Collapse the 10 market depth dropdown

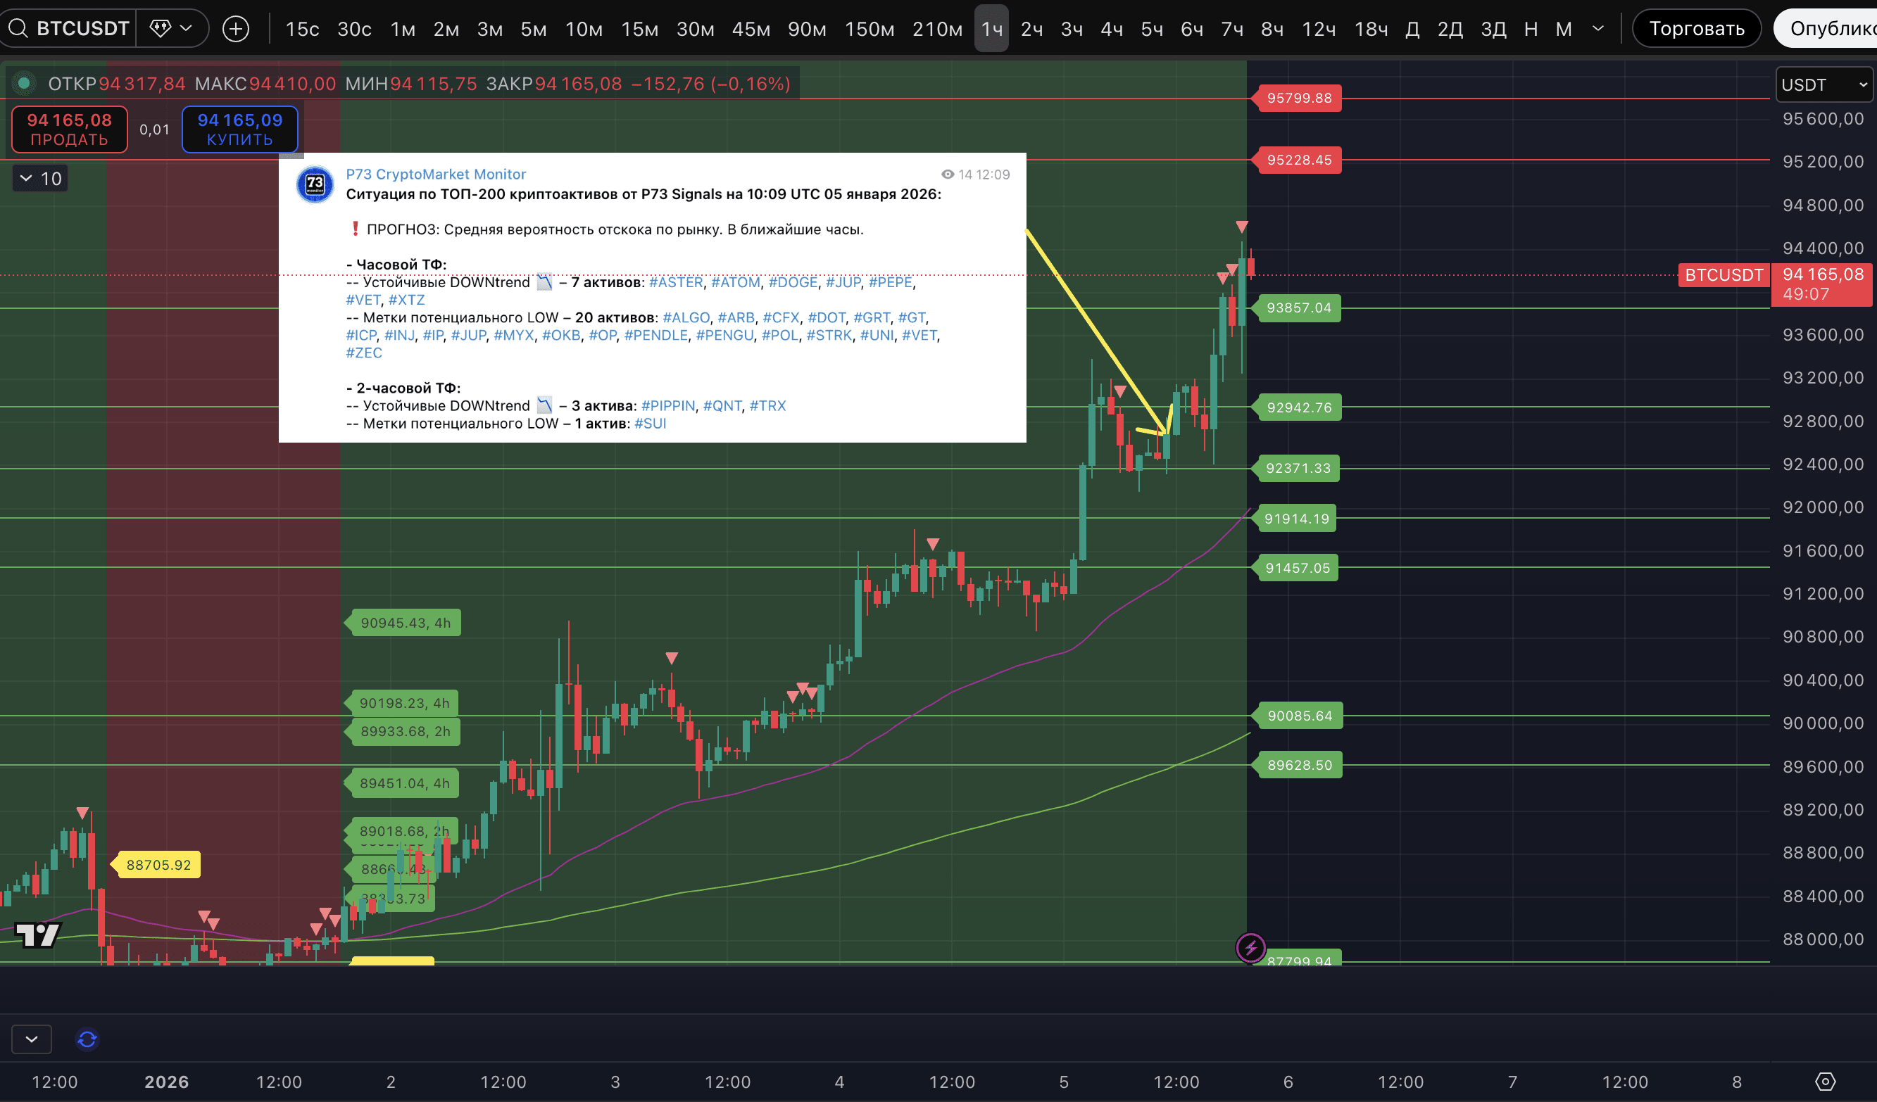point(40,178)
